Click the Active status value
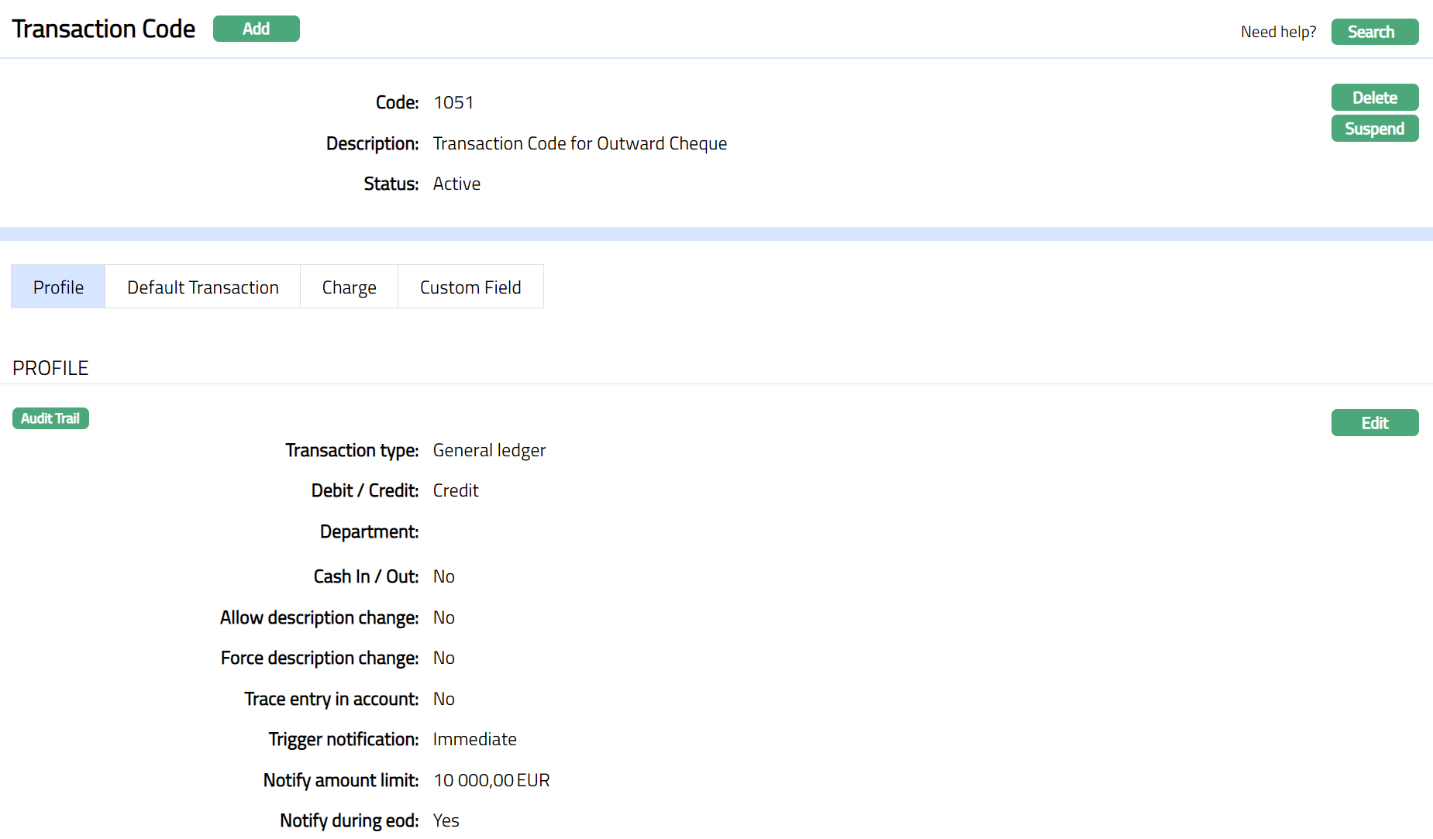This screenshot has width=1433, height=839. point(456,184)
